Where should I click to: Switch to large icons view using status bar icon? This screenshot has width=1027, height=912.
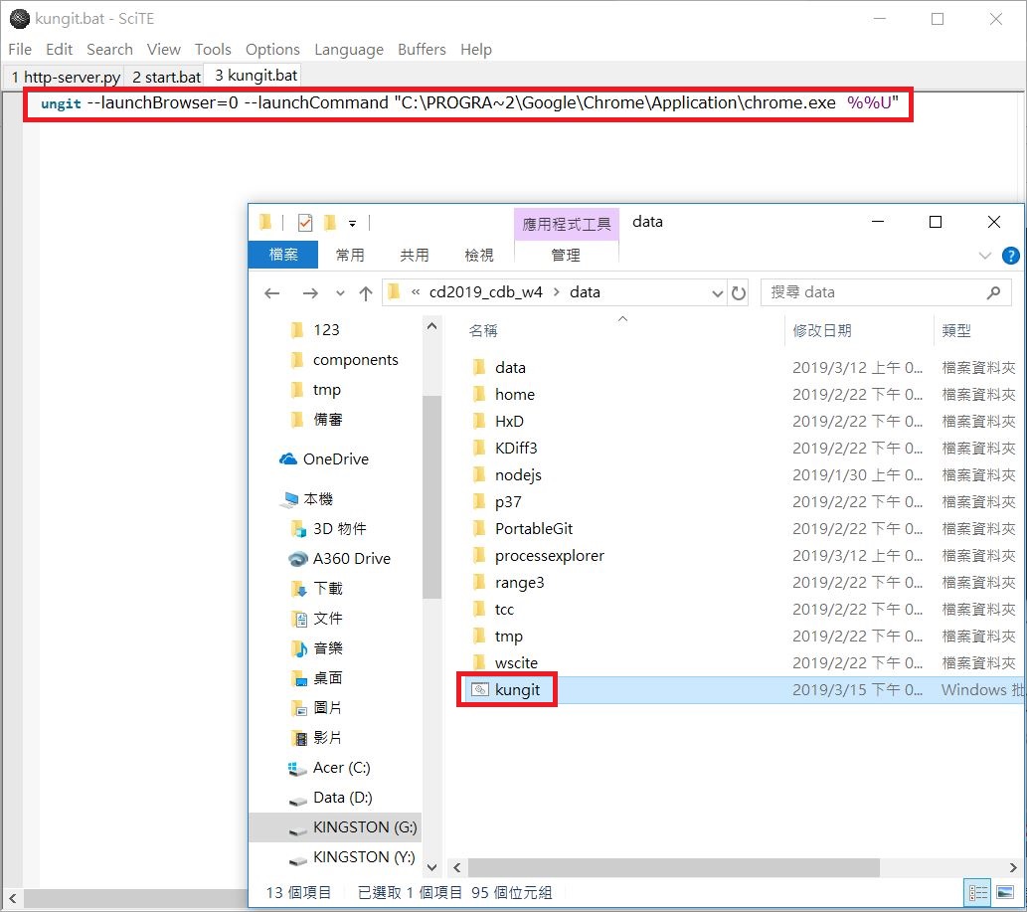tap(1005, 892)
